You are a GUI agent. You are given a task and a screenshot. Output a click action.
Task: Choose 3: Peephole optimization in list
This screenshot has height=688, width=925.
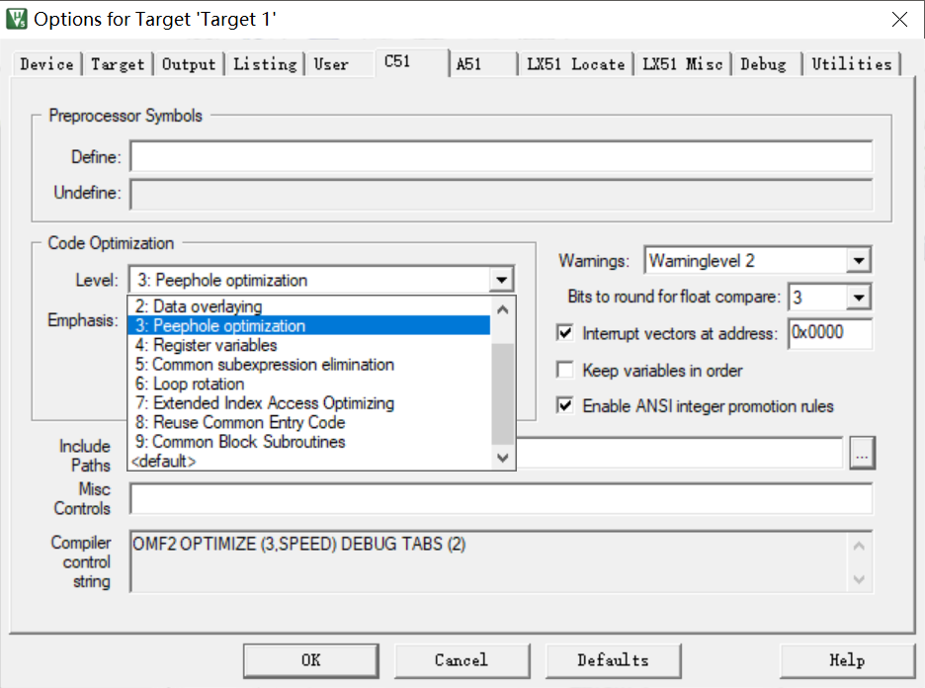tap(309, 325)
